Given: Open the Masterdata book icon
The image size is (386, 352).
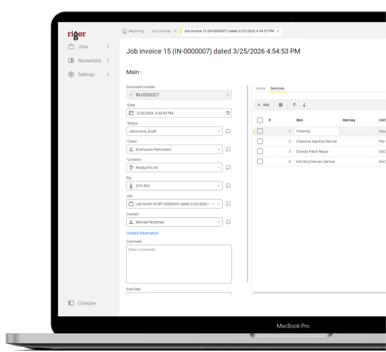Looking at the screenshot, I should pyautogui.click(x=71, y=60).
